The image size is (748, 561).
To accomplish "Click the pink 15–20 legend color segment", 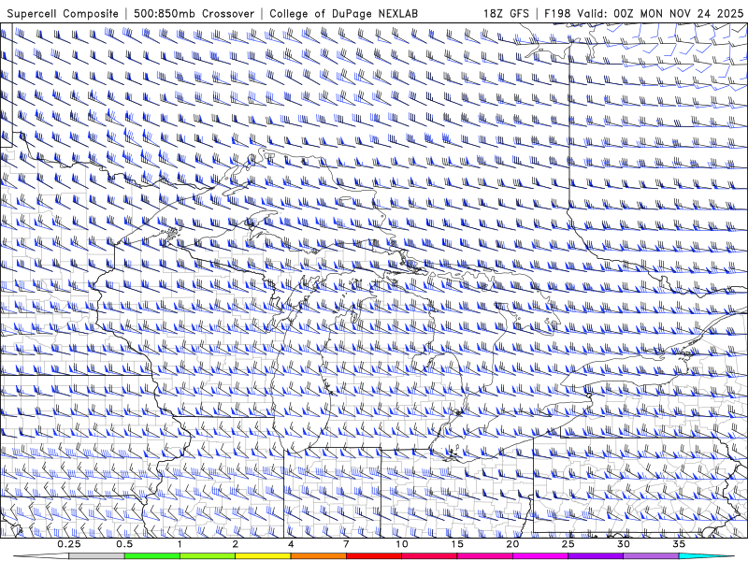I will (x=484, y=556).
